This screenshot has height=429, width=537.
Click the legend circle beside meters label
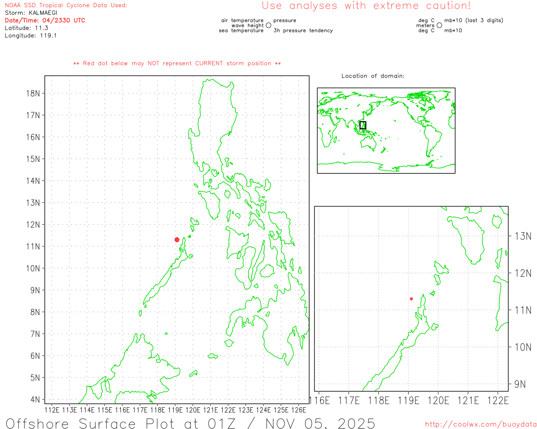click(x=439, y=26)
